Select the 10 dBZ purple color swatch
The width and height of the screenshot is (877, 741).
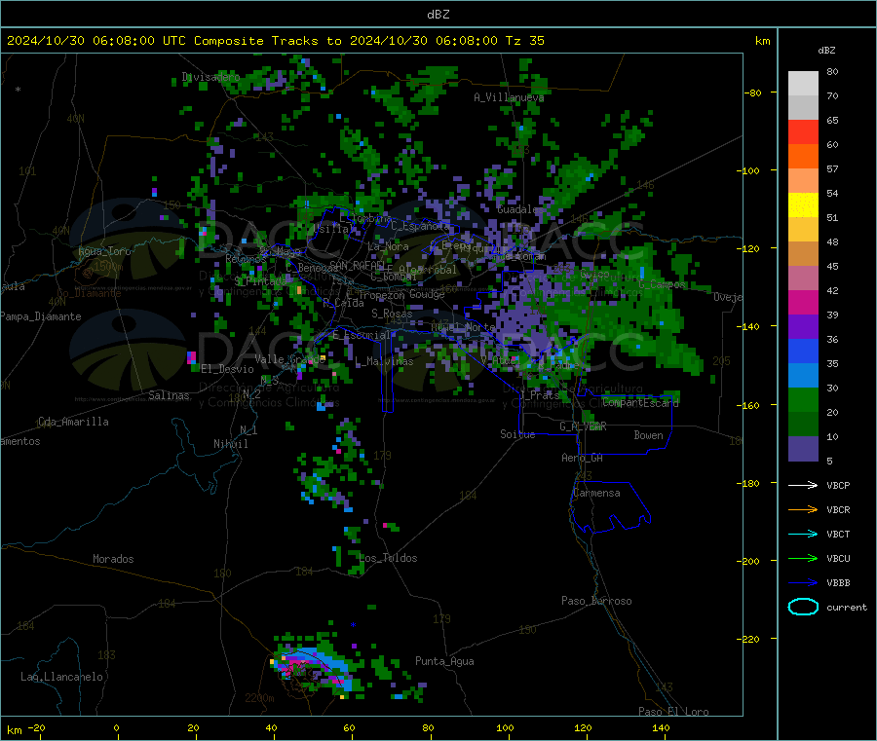pyautogui.click(x=803, y=449)
